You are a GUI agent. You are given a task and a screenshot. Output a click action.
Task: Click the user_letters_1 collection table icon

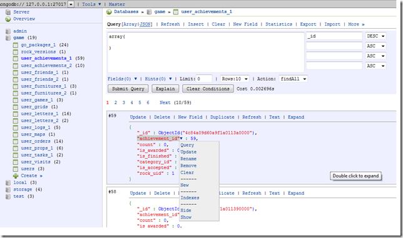click(16, 114)
